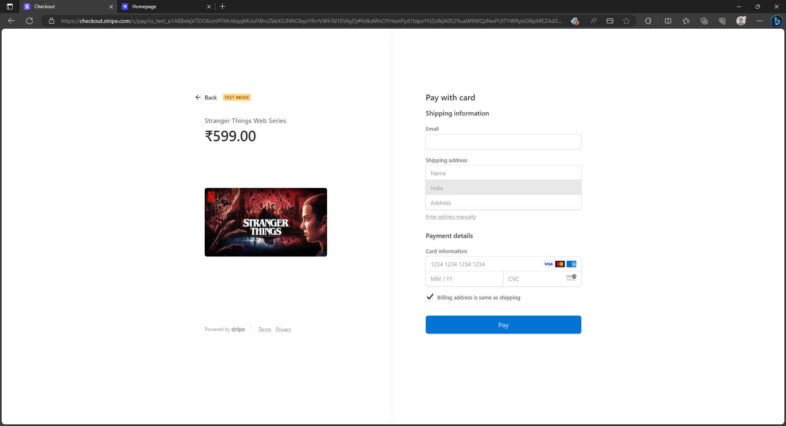Viewport: 786px width, 426px height.
Task: Open the India country dropdown
Action: pyautogui.click(x=503, y=188)
